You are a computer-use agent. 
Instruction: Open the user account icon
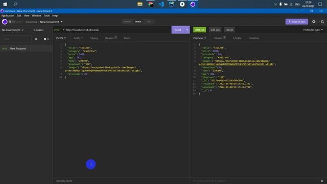click(x=322, y=21)
